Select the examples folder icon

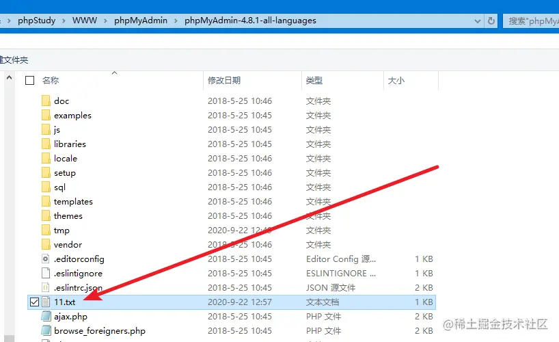[46, 115]
